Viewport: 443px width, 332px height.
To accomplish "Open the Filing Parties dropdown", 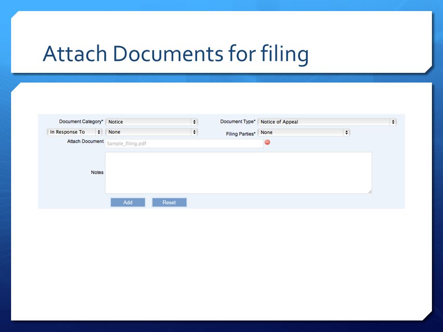I will pos(304,132).
